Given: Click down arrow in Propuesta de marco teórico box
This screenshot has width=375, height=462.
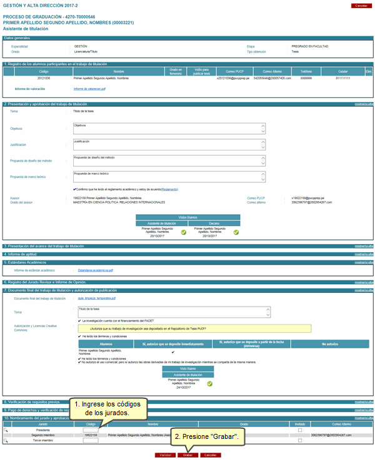Looking at the screenshot, I should coord(263,179).
